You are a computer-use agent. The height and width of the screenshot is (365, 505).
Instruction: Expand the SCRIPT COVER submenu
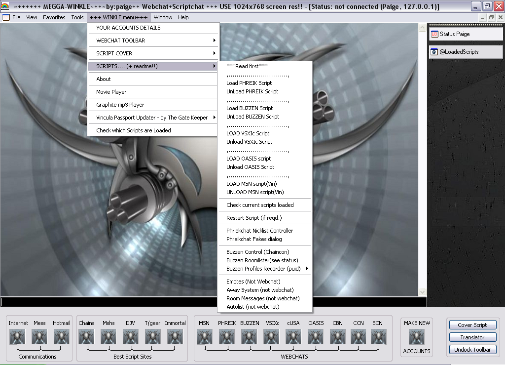click(153, 53)
